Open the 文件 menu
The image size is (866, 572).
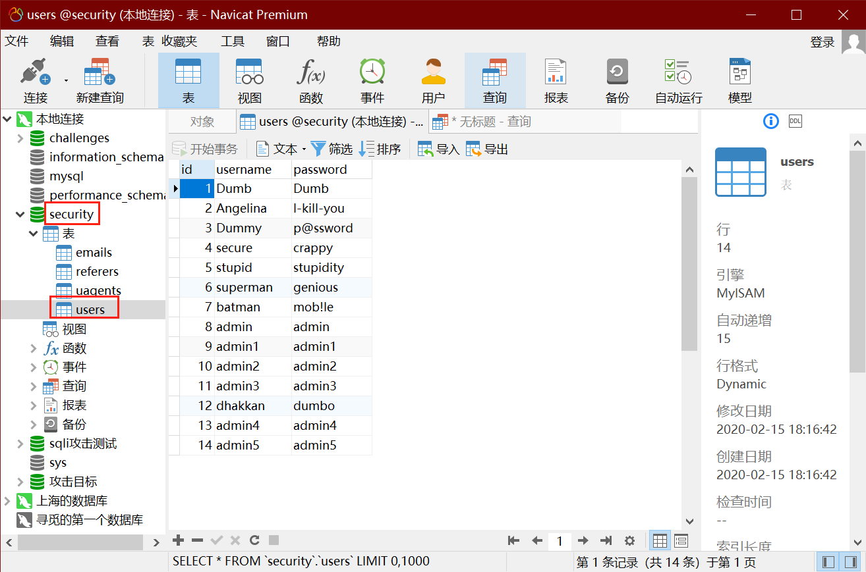pyautogui.click(x=17, y=41)
